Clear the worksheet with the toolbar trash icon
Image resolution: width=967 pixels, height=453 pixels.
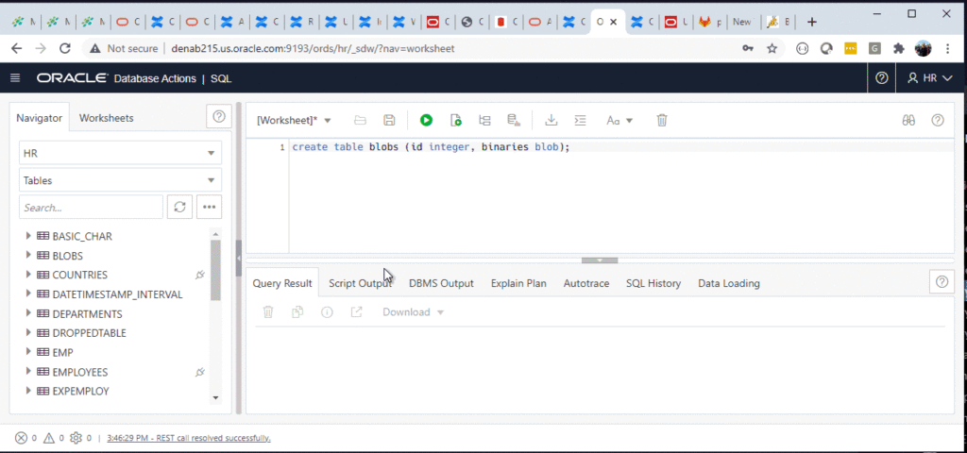(662, 120)
